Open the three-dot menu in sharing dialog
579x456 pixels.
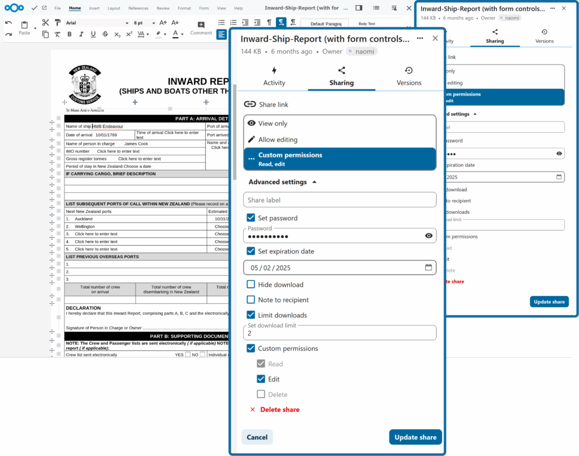420,38
